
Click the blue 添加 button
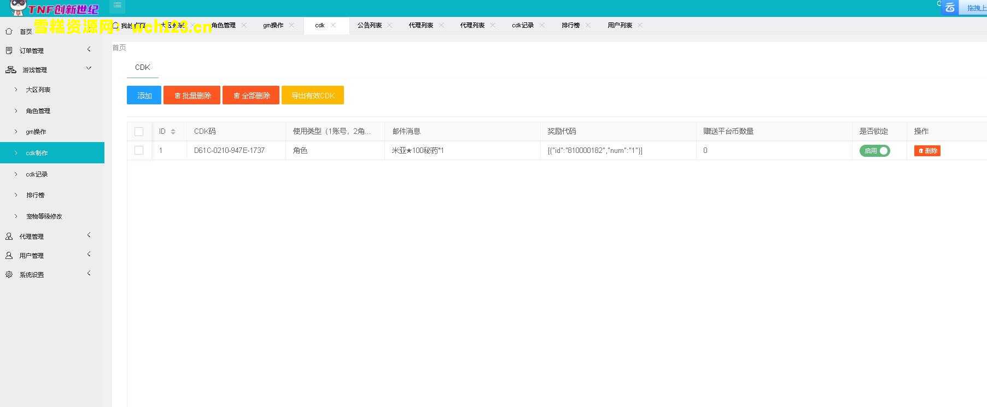point(144,95)
